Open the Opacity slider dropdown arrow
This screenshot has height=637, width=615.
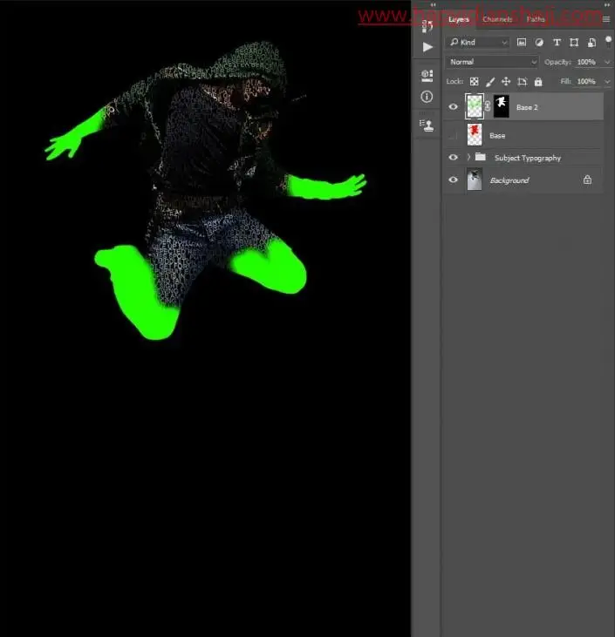click(607, 62)
